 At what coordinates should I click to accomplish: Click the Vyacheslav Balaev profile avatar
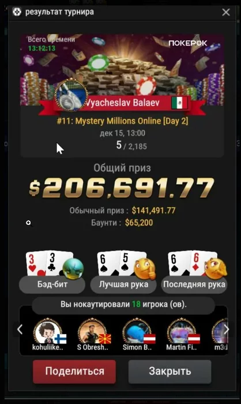(x=71, y=95)
